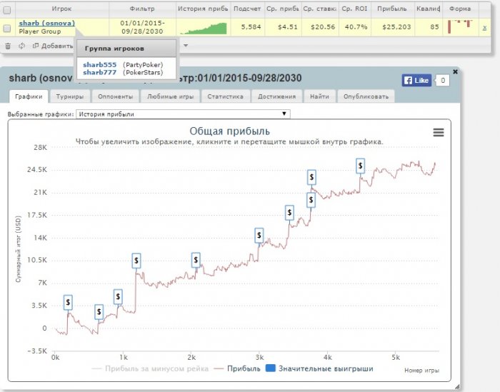
Task: Remove the sharb row with x icon
Action: [x=484, y=28]
